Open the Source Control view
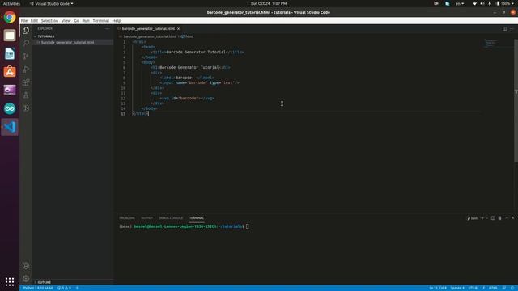Screen dimensions: 518x291 [x=26, y=56]
